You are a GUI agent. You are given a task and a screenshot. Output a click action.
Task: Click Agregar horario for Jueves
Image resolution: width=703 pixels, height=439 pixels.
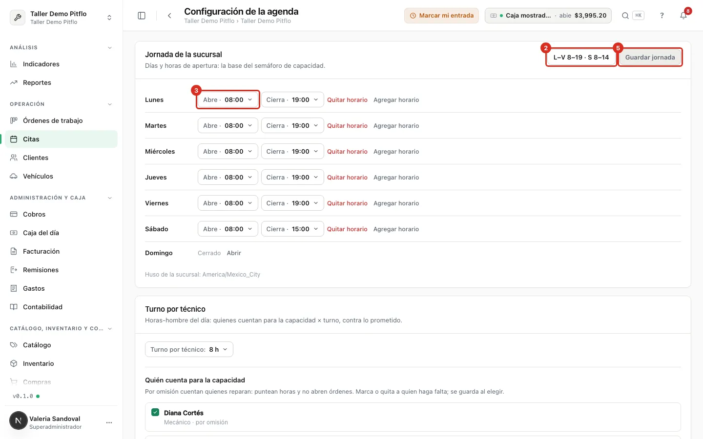(396, 177)
